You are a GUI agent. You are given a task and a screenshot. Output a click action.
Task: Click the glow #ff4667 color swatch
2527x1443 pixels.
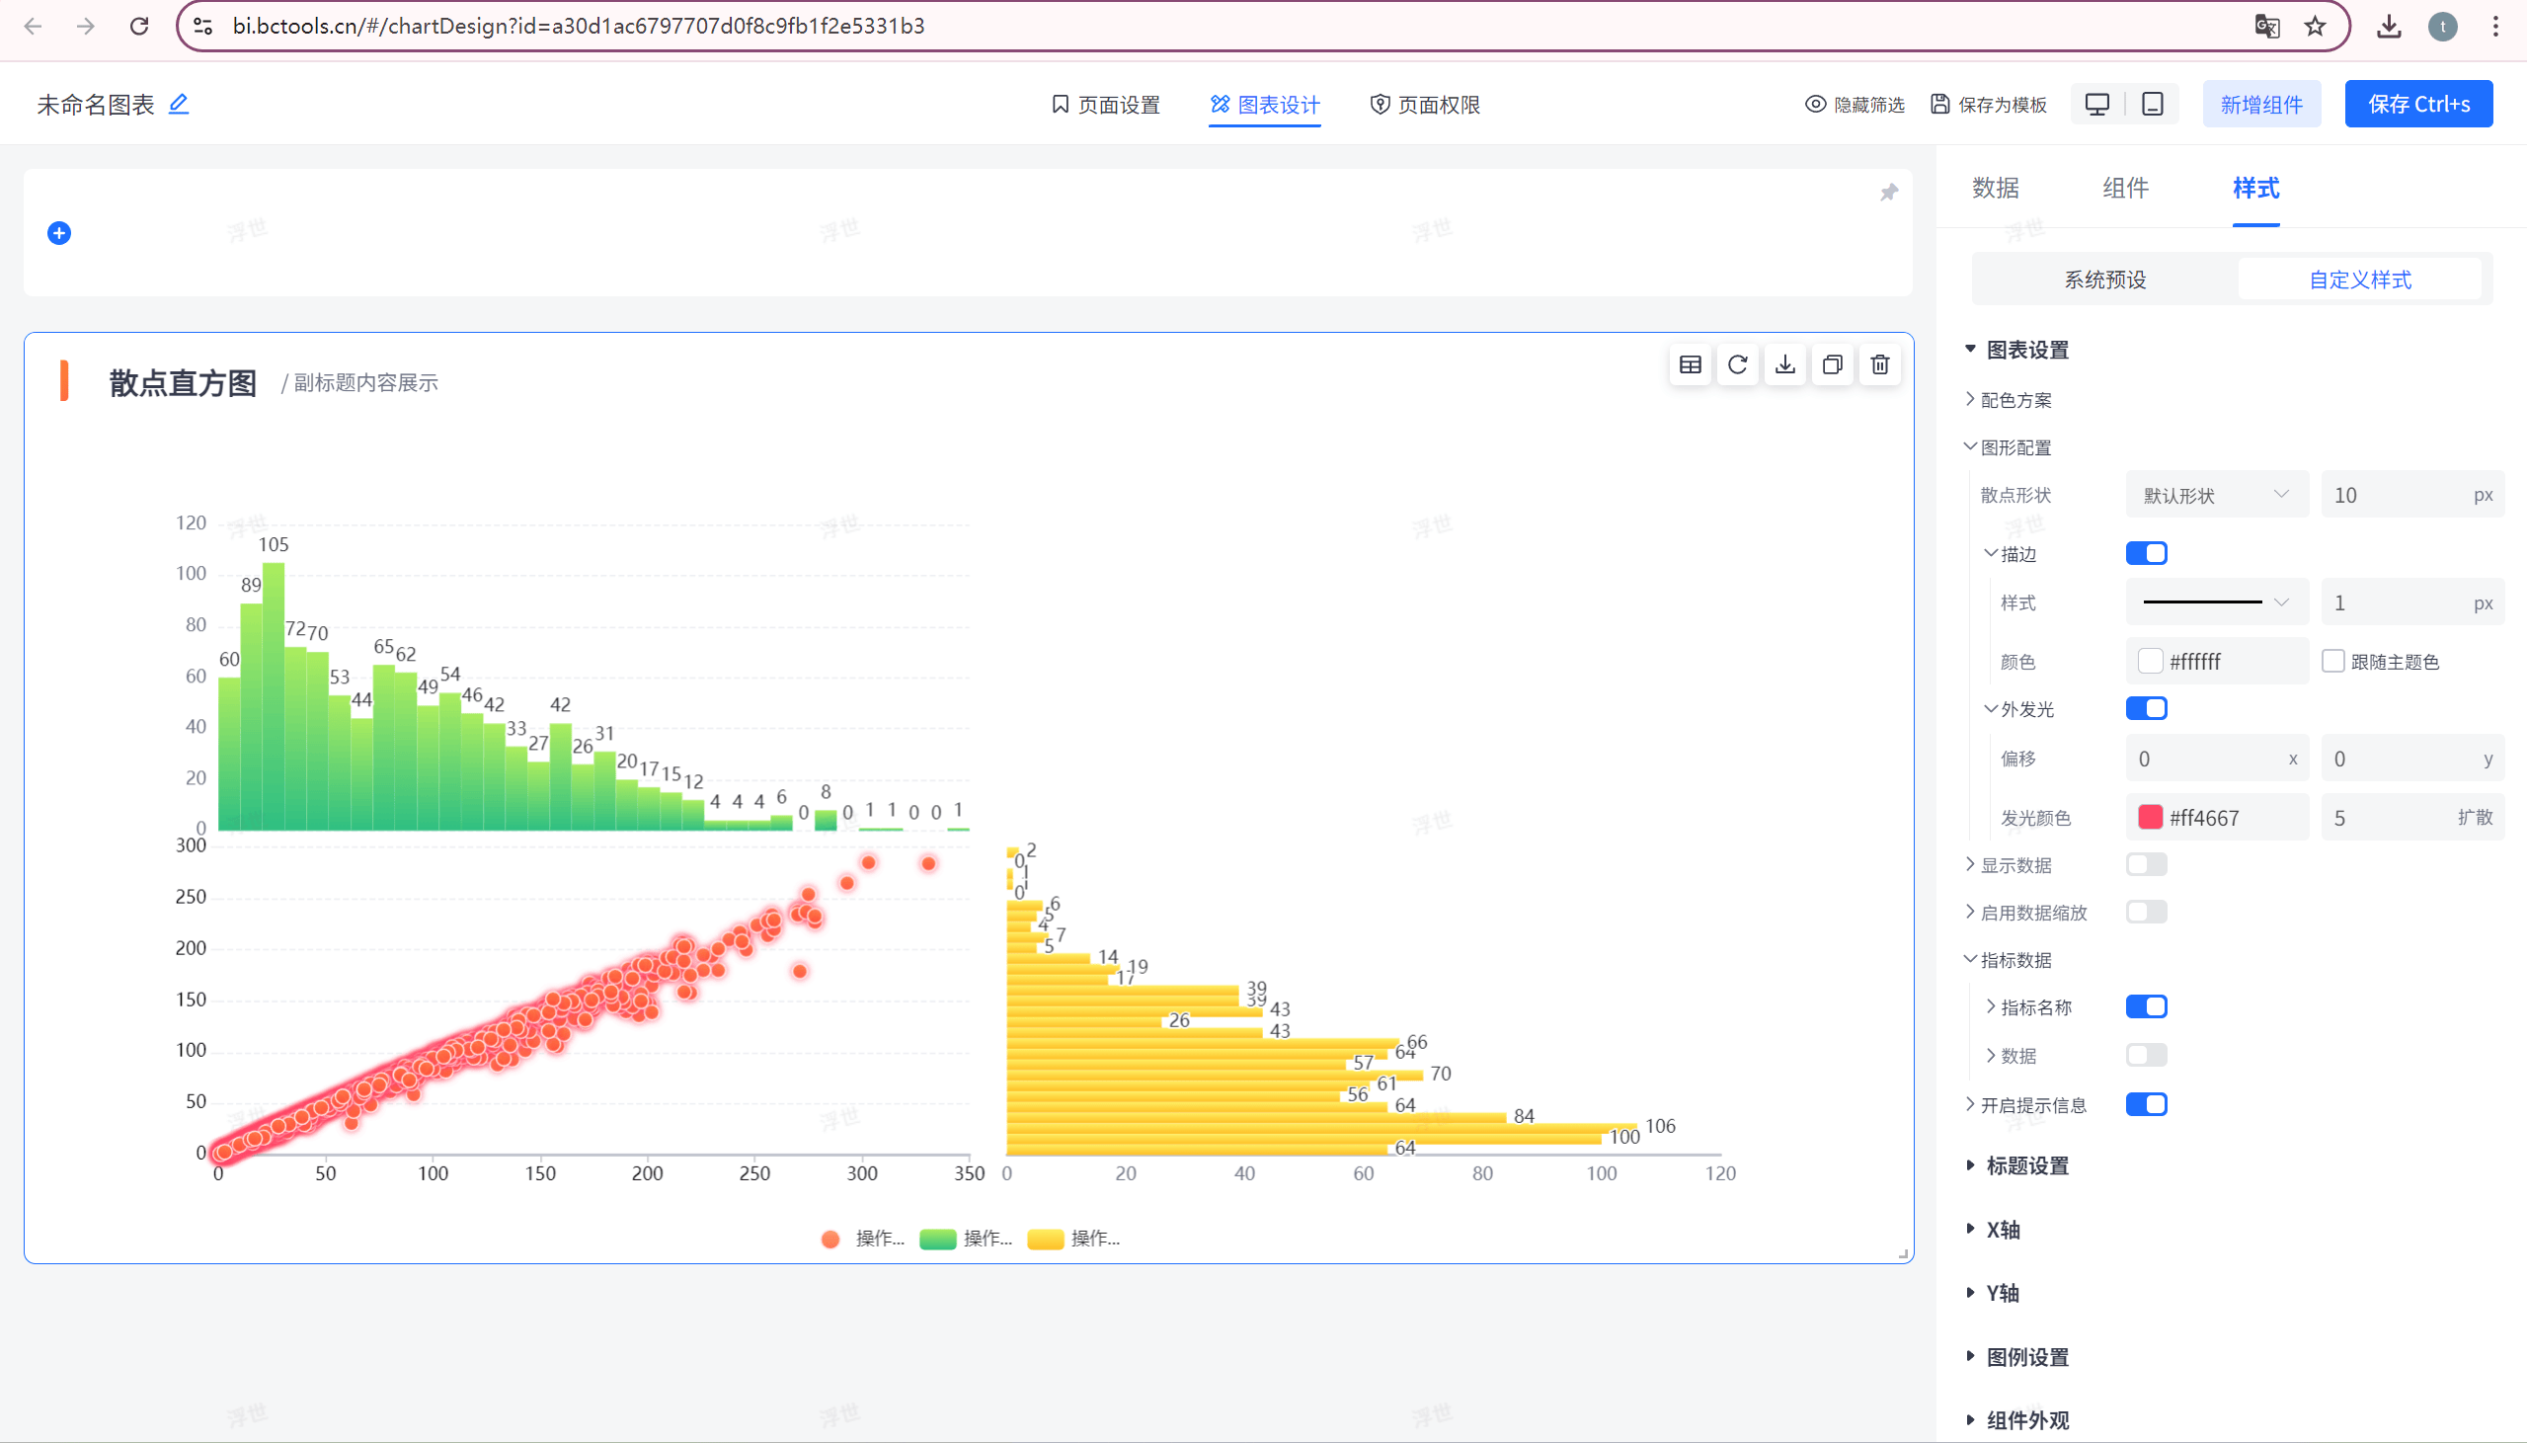coord(2150,817)
